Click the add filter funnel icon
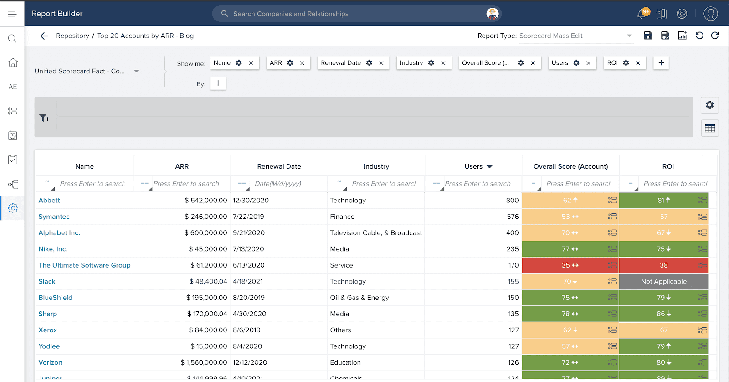The width and height of the screenshot is (729, 382). (x=44, y=118)
